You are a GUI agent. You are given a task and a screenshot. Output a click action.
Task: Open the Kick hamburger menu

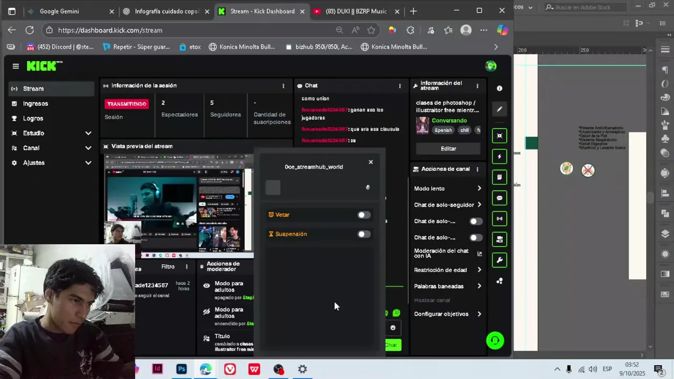(16, 66)
